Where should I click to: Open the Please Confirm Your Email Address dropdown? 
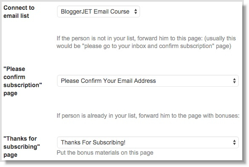148,81
